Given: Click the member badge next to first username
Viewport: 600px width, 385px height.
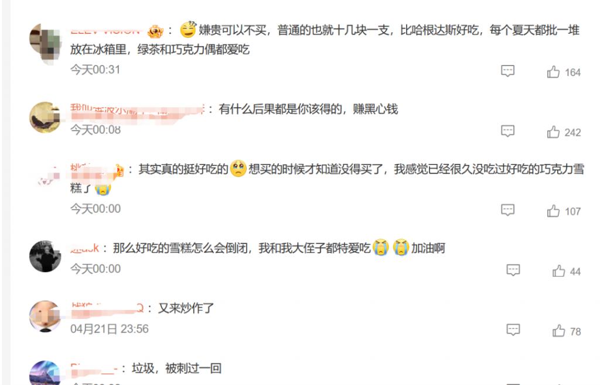Looking at the screenshot, I should [x=155, y=32].
